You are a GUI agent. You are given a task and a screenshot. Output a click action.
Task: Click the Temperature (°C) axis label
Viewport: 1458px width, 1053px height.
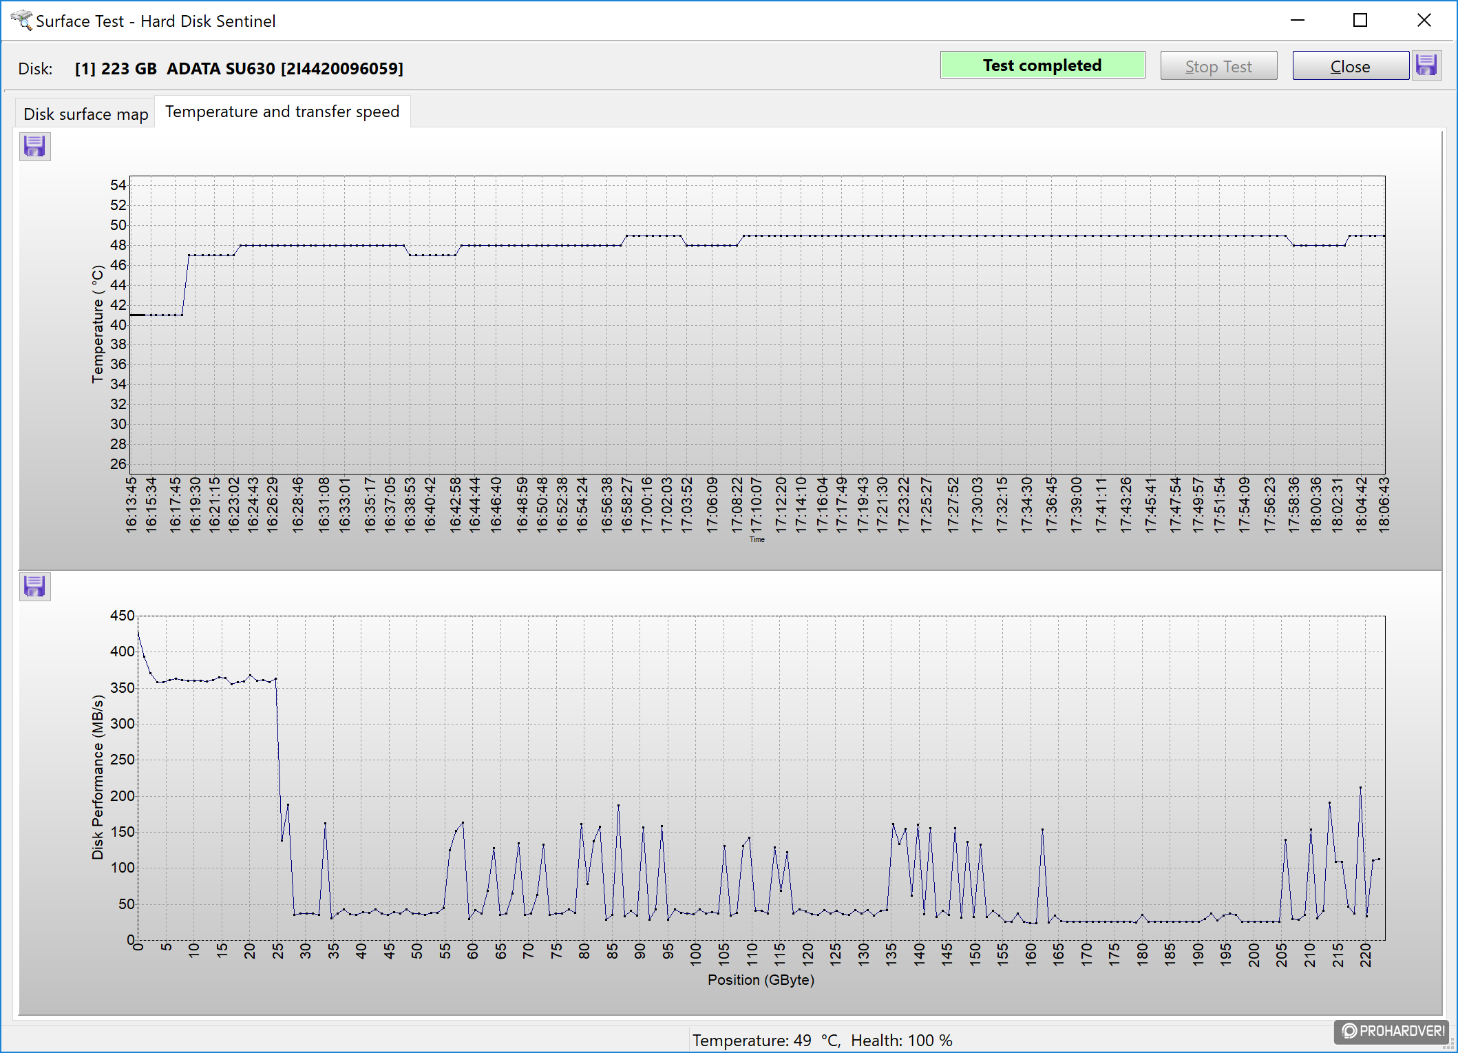pyautogui.click(x=97, y=324)
